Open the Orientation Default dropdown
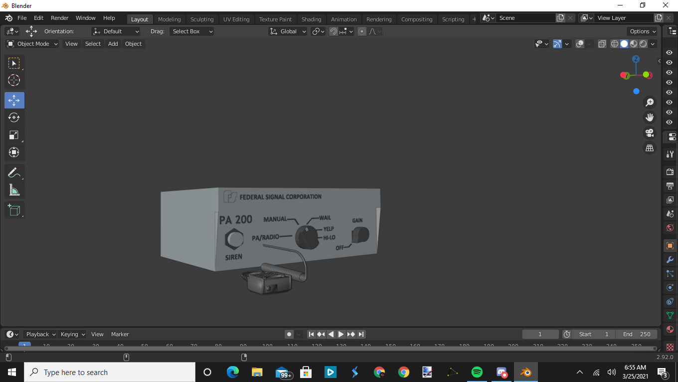The height and width of the screenshot is (382, 678). click(x=116, y=31)
